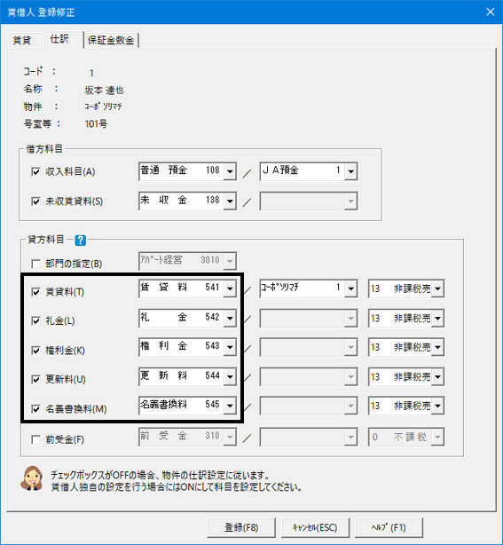Expand the 未収金 138 account dropdown

(x=230, y=201)
